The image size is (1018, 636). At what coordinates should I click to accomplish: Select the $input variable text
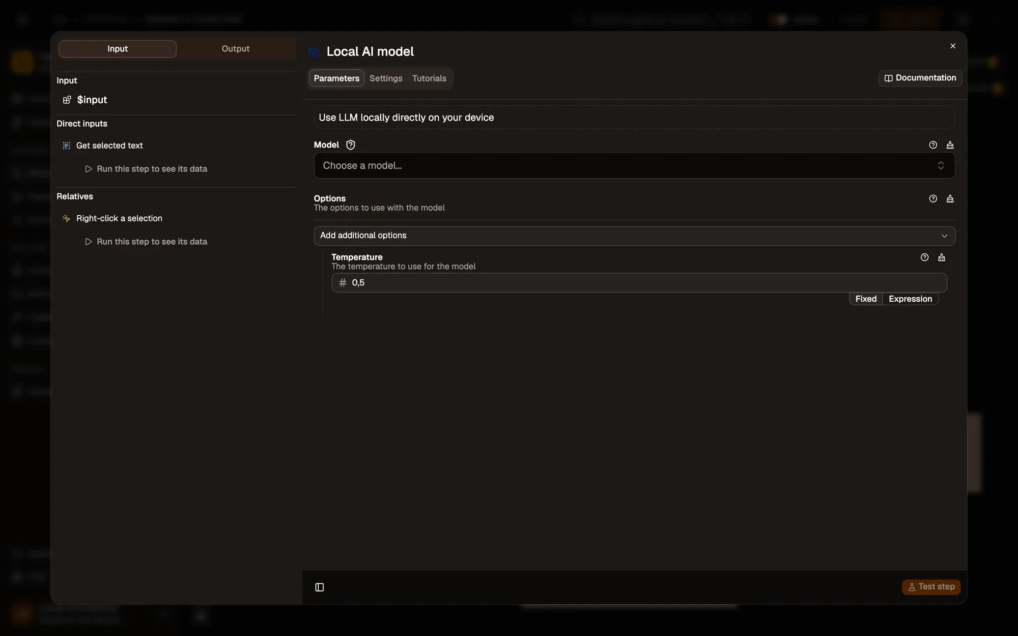coord(92,100)
